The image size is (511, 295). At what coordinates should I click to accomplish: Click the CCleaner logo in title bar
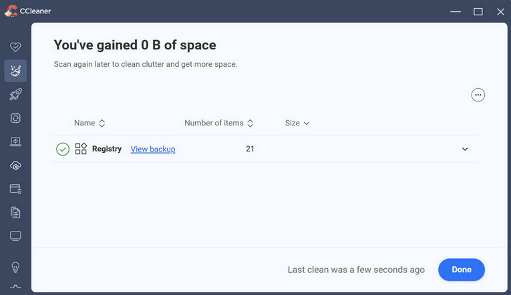tap(9, 11)
